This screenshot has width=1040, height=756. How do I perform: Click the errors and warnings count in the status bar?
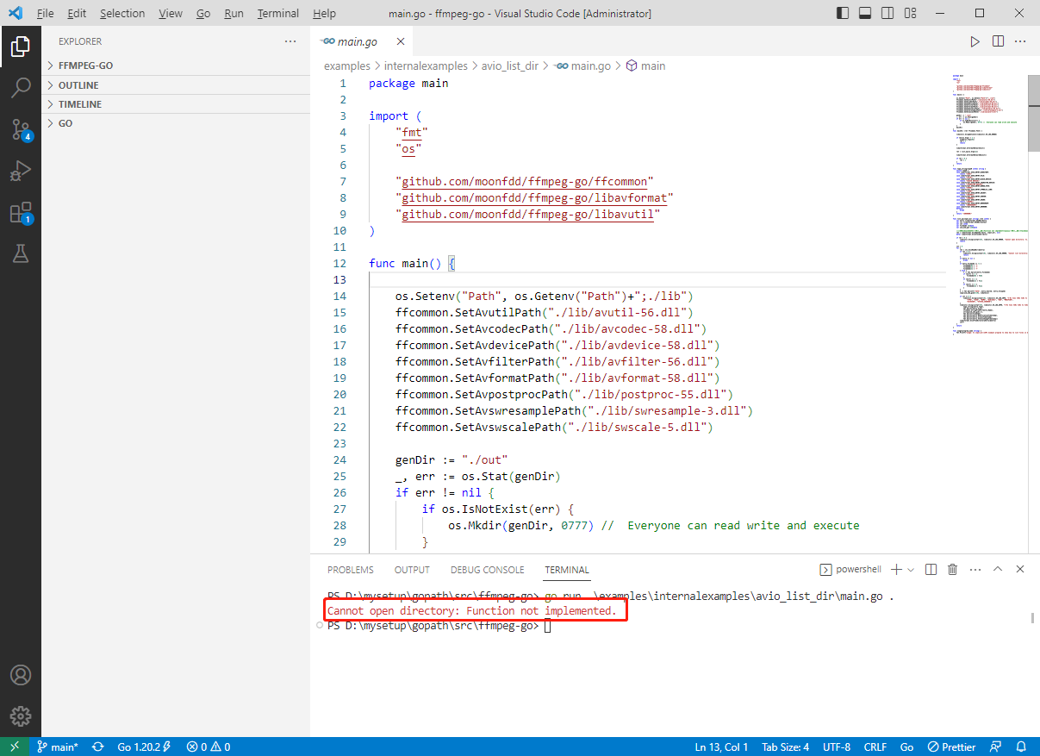[x=209, y=747]
